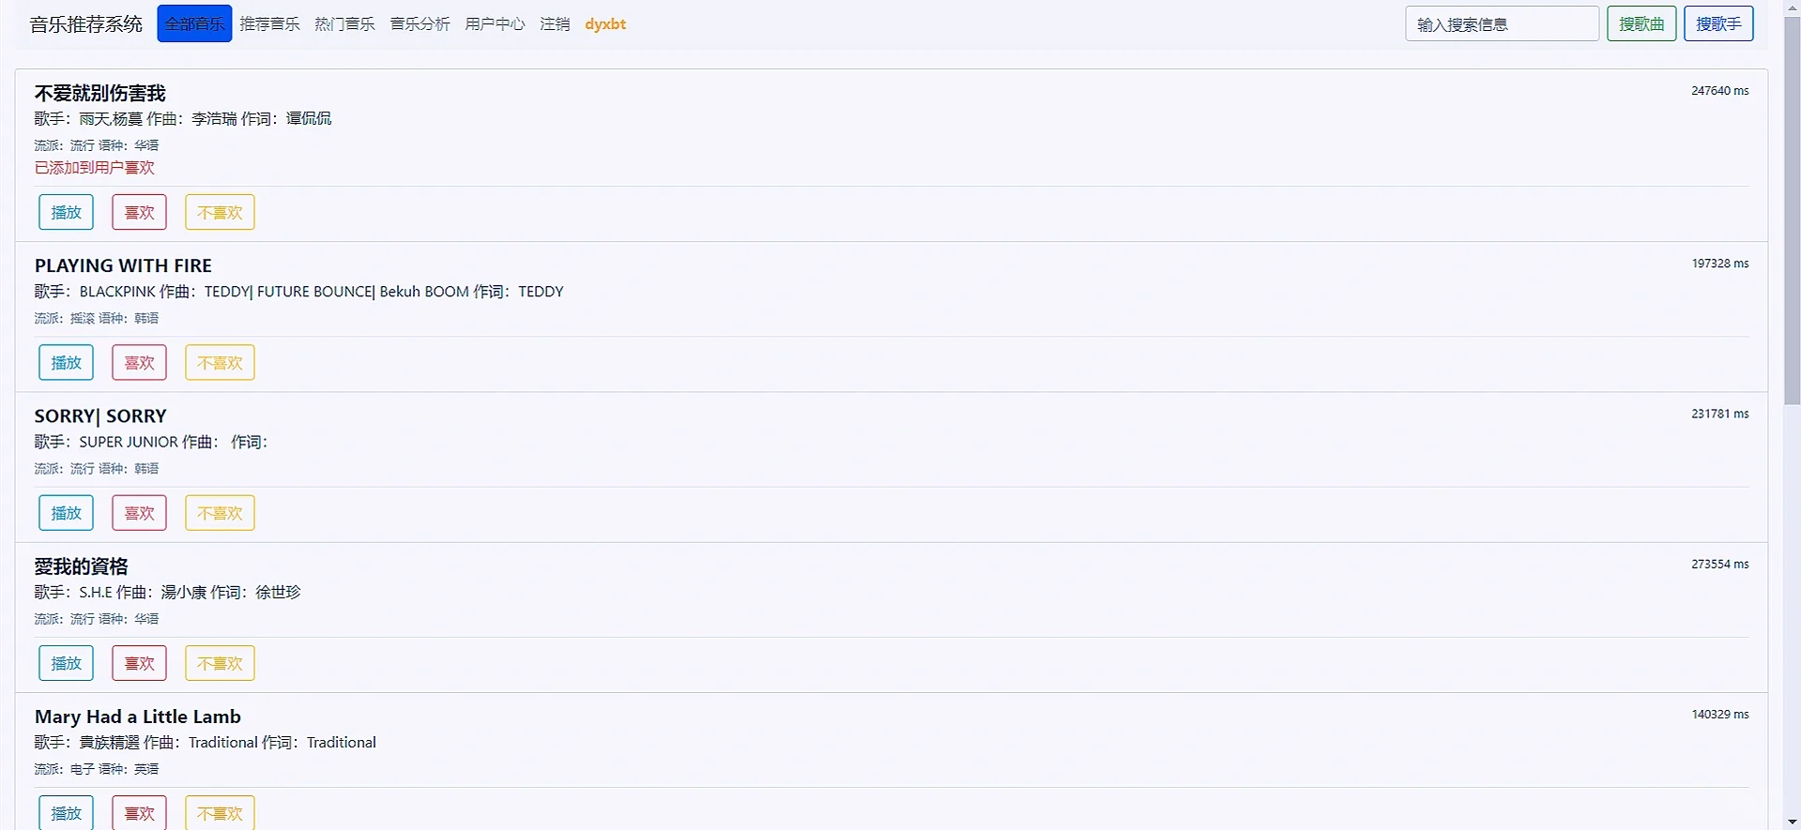
Task: Click the title Mary Had a Little Lamb
Action: tap(138, 717)
